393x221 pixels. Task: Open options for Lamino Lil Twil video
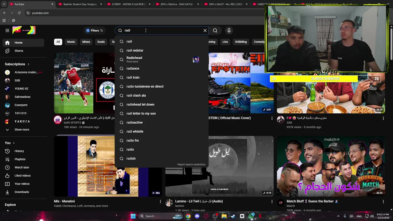pos(272,202)
